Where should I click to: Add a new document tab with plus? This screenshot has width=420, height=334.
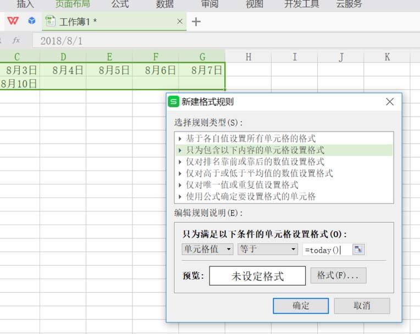click(x=196, y=21)
